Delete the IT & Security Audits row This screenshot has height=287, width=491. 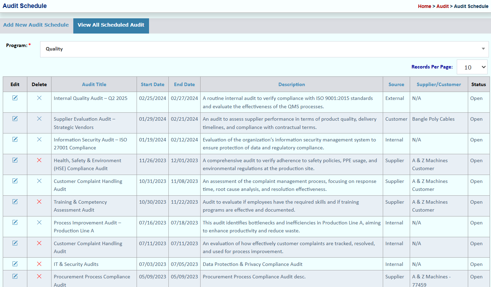[39, 264]
